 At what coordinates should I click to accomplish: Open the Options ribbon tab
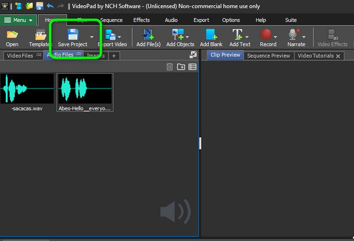231,20
